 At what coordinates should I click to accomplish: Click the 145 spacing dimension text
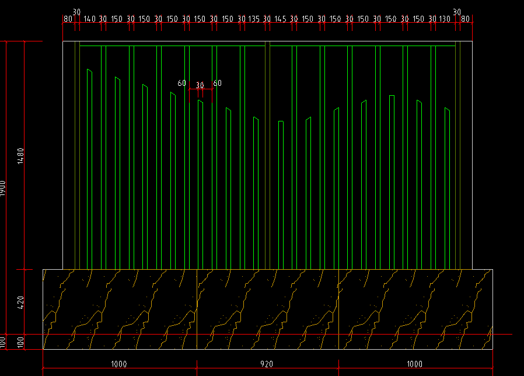coord(280,19)
